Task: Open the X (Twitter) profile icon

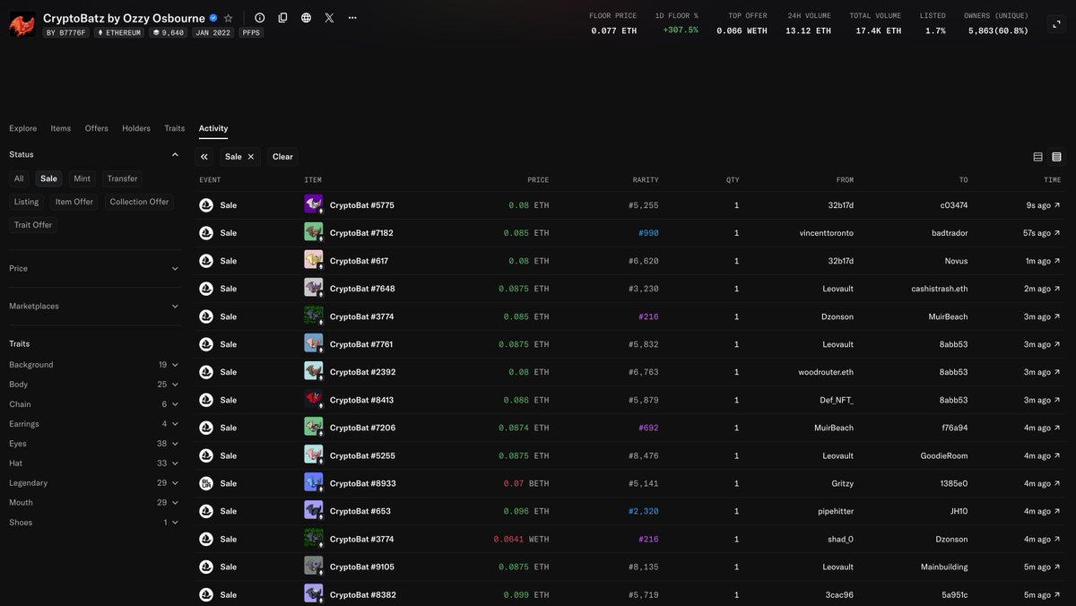Action: [330, 18]
